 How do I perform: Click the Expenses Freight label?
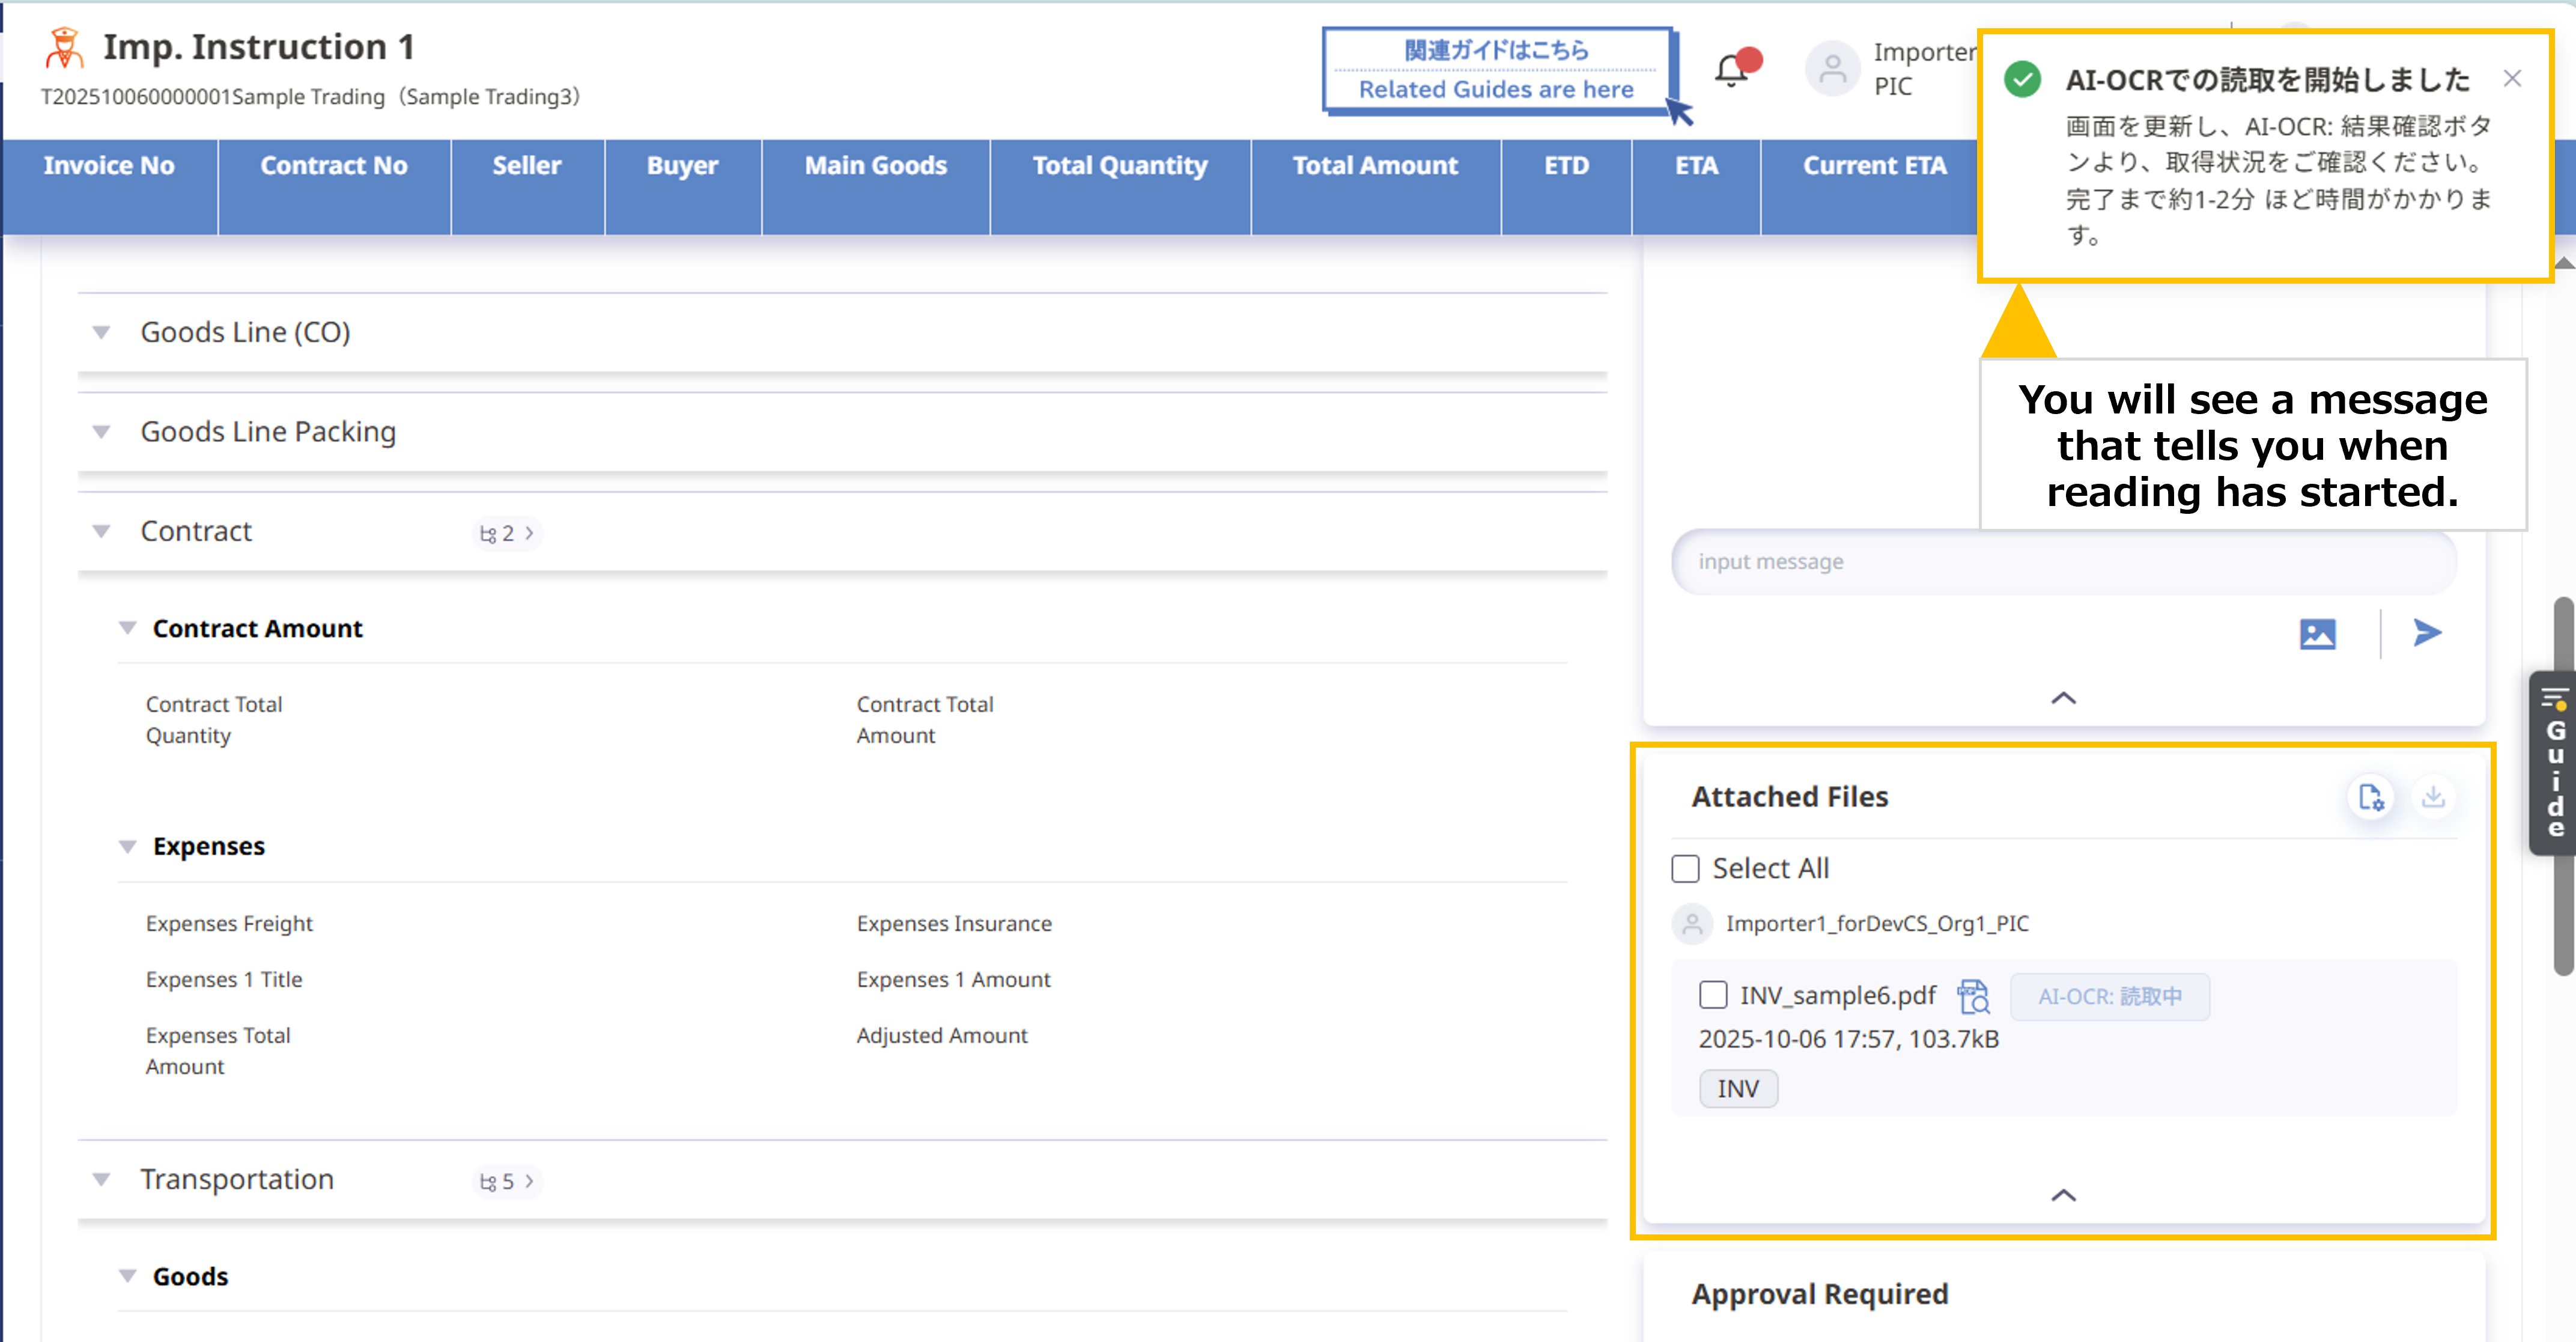[x=229, y=924]
